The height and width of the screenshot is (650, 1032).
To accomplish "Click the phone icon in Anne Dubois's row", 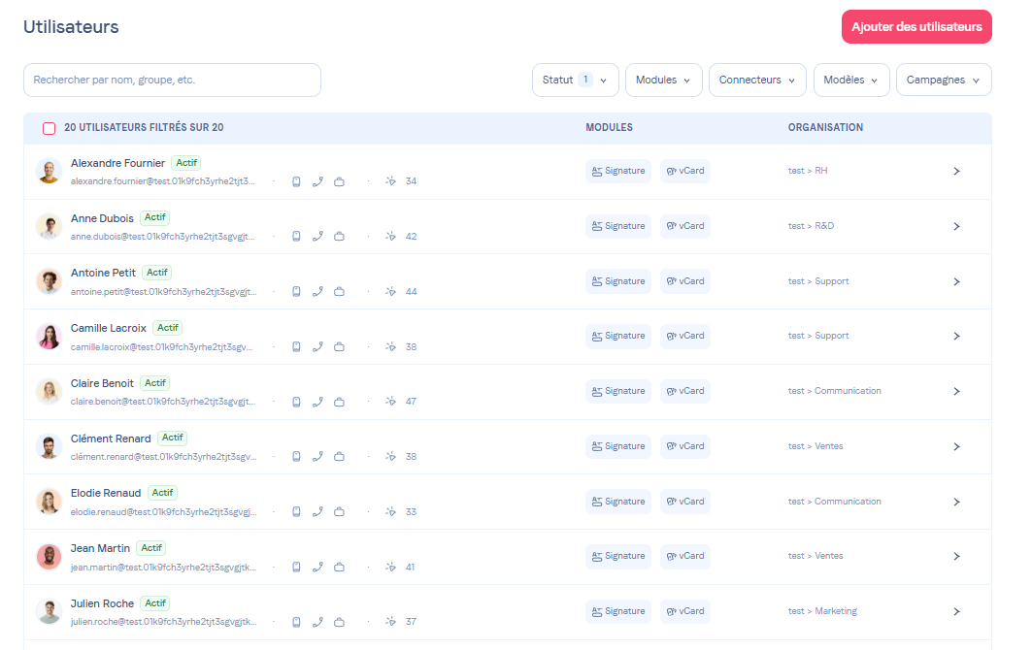I will [x=317, y=236].
